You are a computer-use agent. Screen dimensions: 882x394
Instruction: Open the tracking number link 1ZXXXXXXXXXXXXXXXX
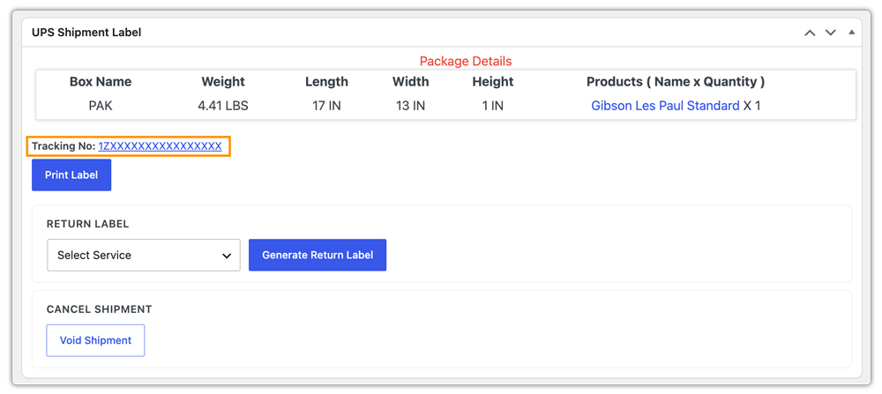pyautogui.click(x=160, y=146)
